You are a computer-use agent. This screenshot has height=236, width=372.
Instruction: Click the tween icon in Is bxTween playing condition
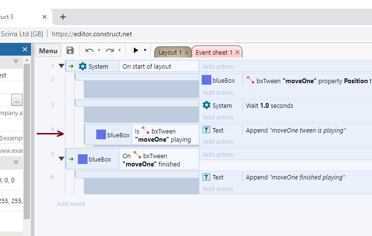(x=146, y=130)
